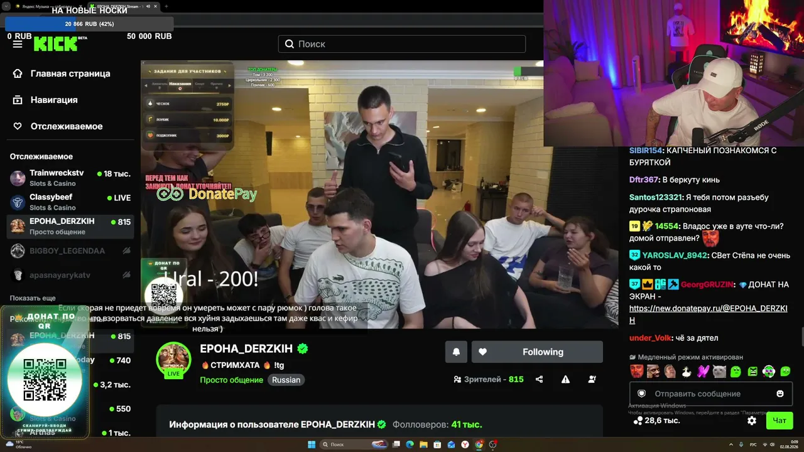Open the emoji picker in the message box
Screen dimensions: 804x452
coord(780,394)
